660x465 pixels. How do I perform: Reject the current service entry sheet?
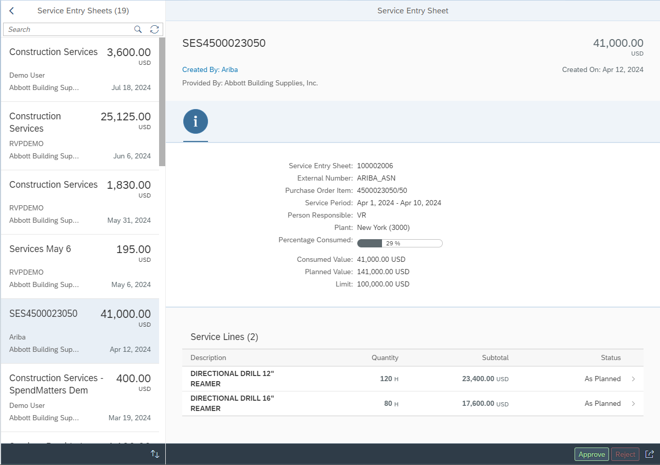click(625, 454)
